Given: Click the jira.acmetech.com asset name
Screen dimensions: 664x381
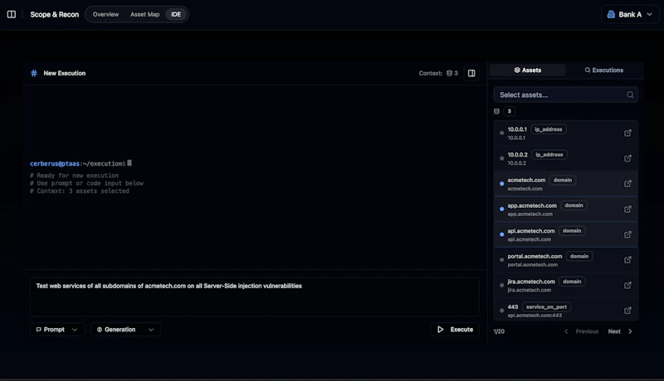Looking at the screenshot, I should point(531,282).
